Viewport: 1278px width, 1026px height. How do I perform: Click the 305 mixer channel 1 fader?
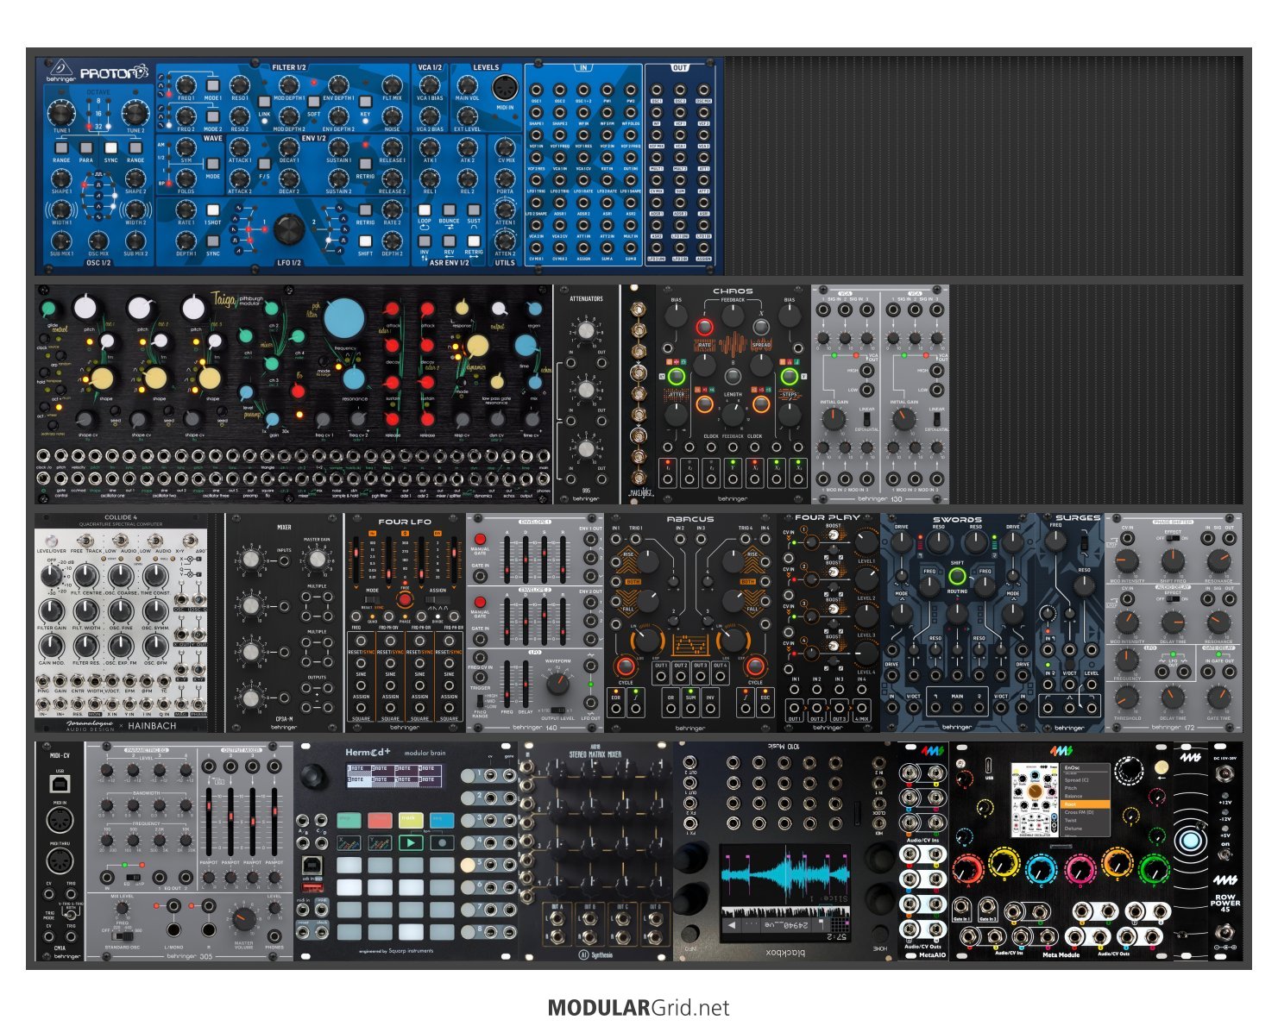pos(210,820)
